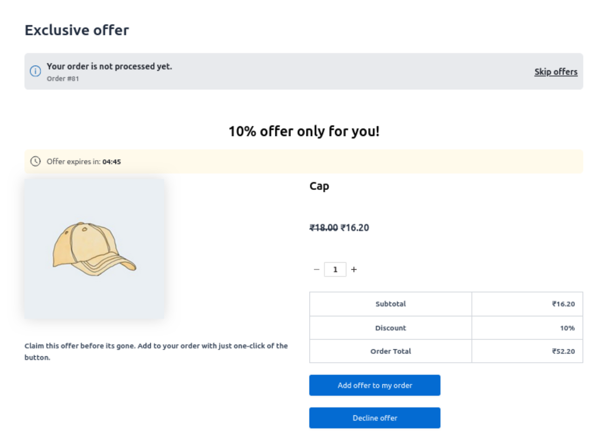Click the struck-through ₹18.00 original price
Viewport: 606px width, 441px height.
tap(323, 228)
